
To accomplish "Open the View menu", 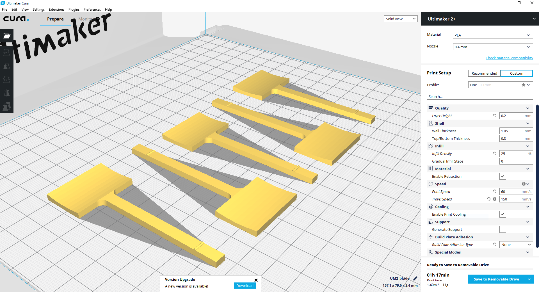I will pos(25,9).
